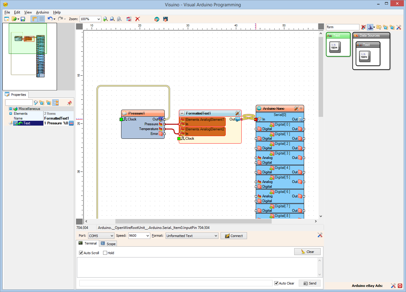
Task: Toggle the rulers display button
Action: [35, 19]
